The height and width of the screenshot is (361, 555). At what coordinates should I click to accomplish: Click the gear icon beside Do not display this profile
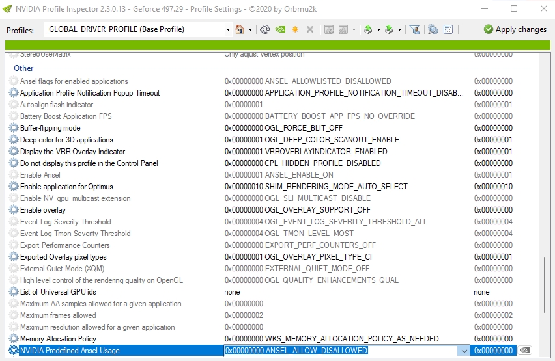[x=14, y=163]
